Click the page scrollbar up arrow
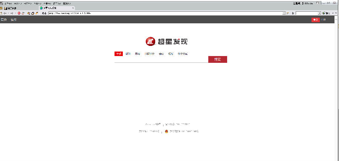The image size is (339, 161). click(336, 20)
